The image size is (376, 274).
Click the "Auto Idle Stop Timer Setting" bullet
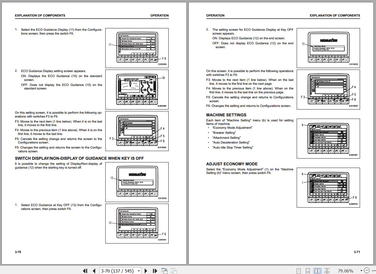(233, 148)
